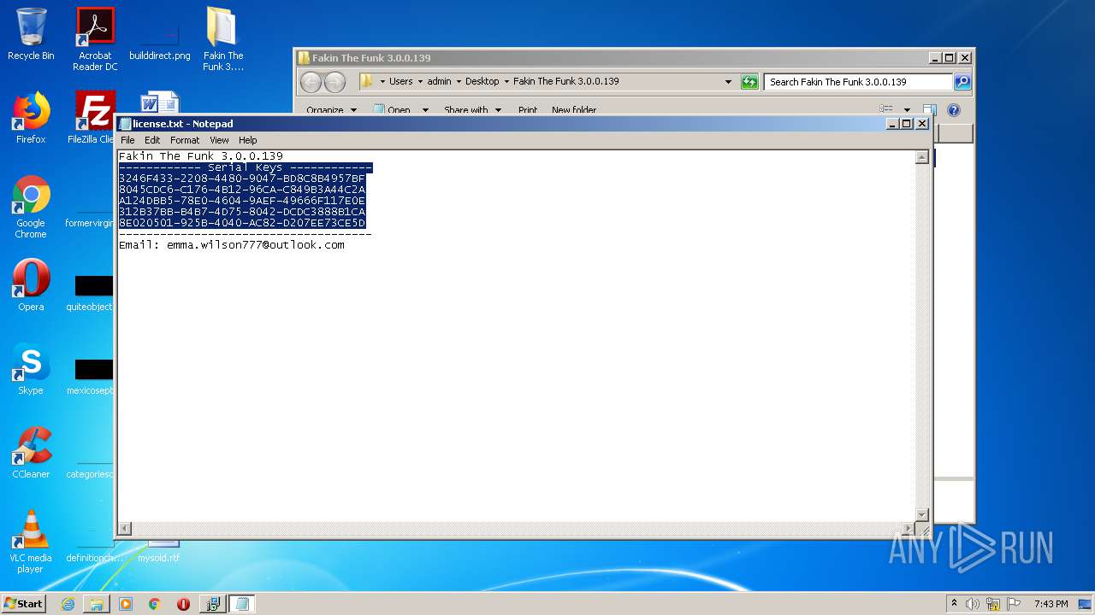This screenshot has width=1095, height=615.
Task: Select the CCleaner desktop icon
Action: point(31,453)
